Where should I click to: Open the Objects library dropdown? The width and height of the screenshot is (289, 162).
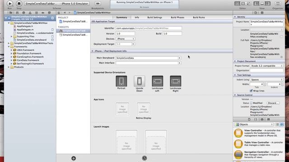pos(254,125)
